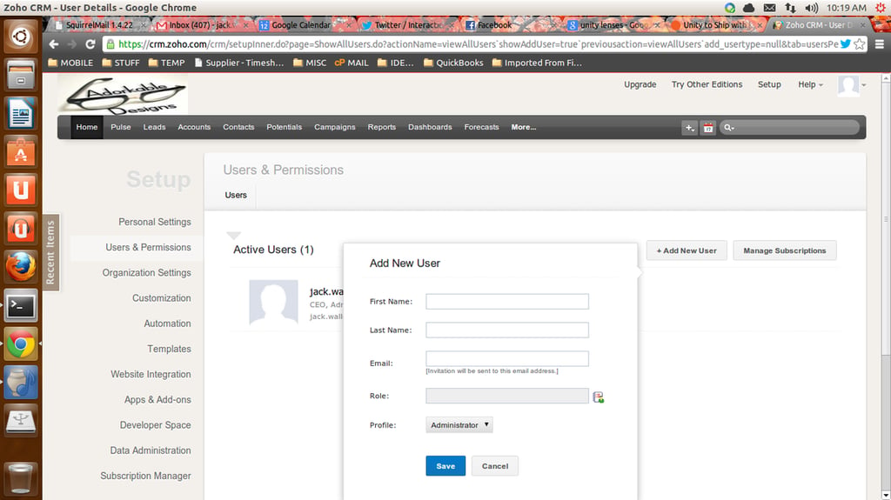The width and height of the screenshot is (891, 500).
Task: Click the quick create plus icon in navbar
Action: coord(689,128)
